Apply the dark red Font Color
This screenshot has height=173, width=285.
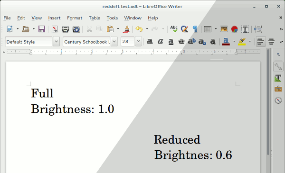click(226, 42)
